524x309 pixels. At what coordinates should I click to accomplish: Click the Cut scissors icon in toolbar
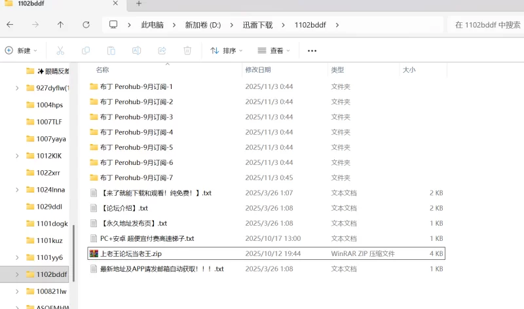click(x=60, y=50)
